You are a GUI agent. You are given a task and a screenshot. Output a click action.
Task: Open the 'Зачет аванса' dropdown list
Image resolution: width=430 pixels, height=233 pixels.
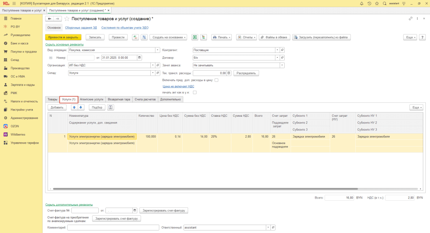pyautogui.click(x=282, y=65)
